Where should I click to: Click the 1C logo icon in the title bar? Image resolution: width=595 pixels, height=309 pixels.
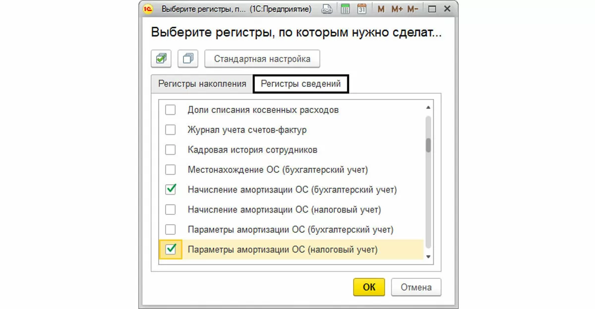(x=148, y=9)
